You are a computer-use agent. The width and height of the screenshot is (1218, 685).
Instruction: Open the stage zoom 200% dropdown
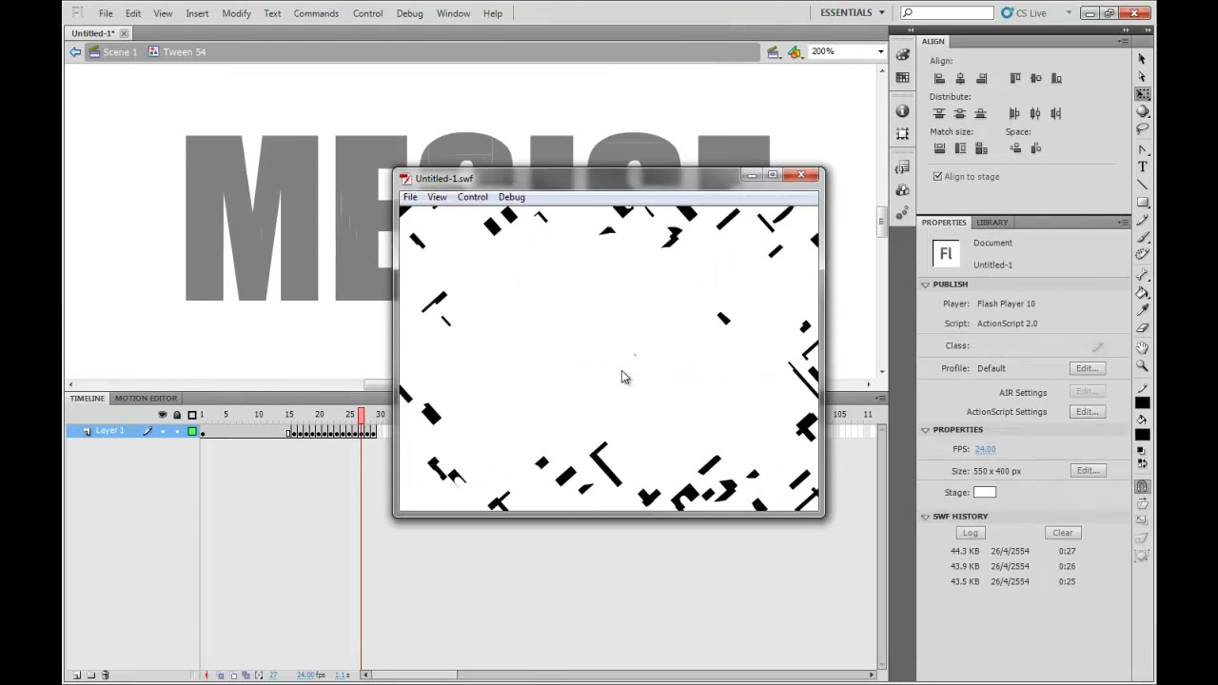click(880, 51)
